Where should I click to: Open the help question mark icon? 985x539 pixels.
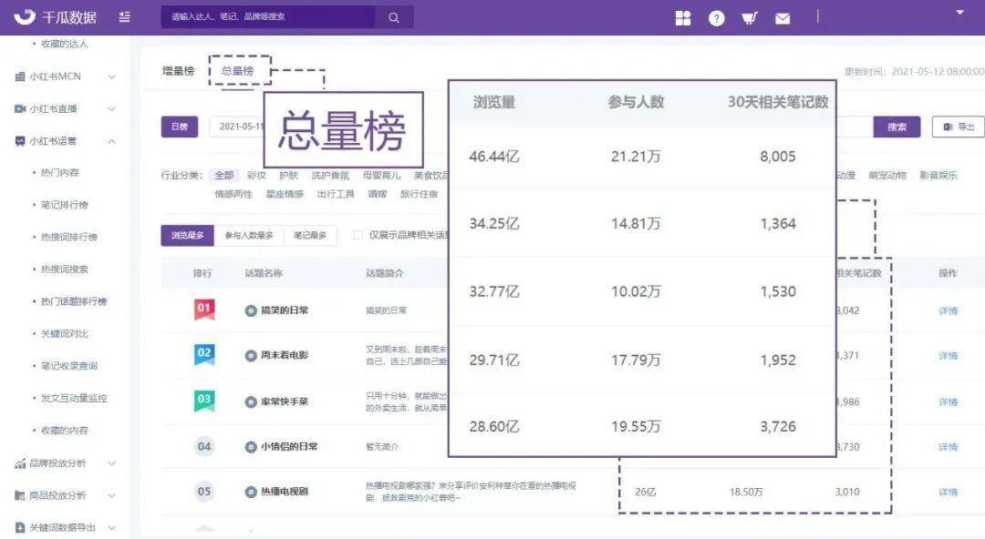[x=716, y=18]
